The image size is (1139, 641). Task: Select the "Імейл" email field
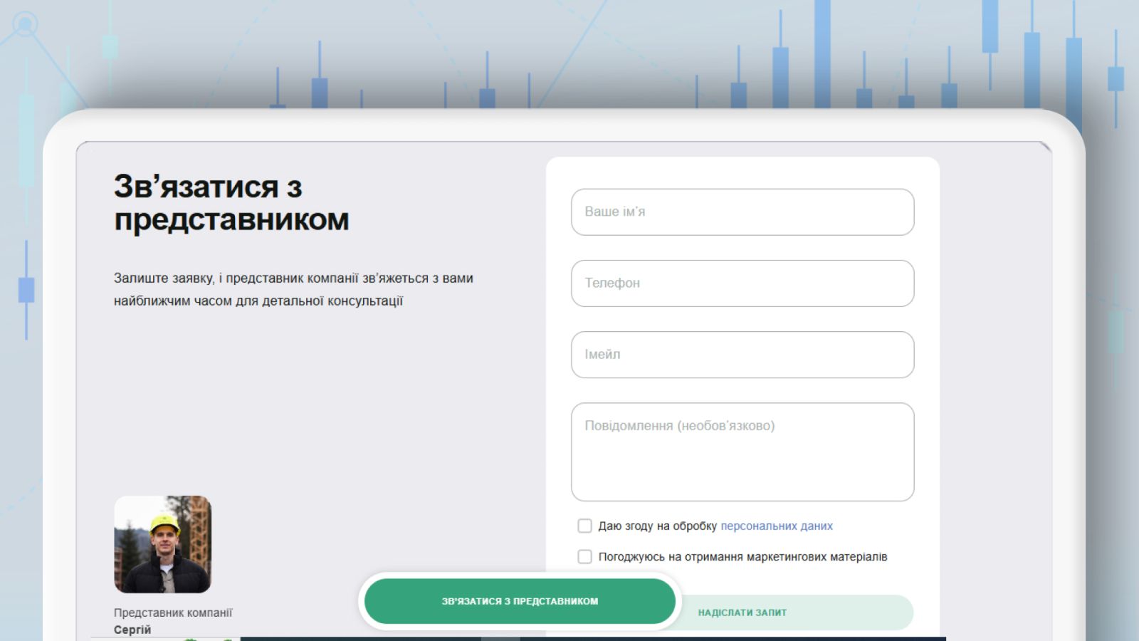(x=742, y=354)
